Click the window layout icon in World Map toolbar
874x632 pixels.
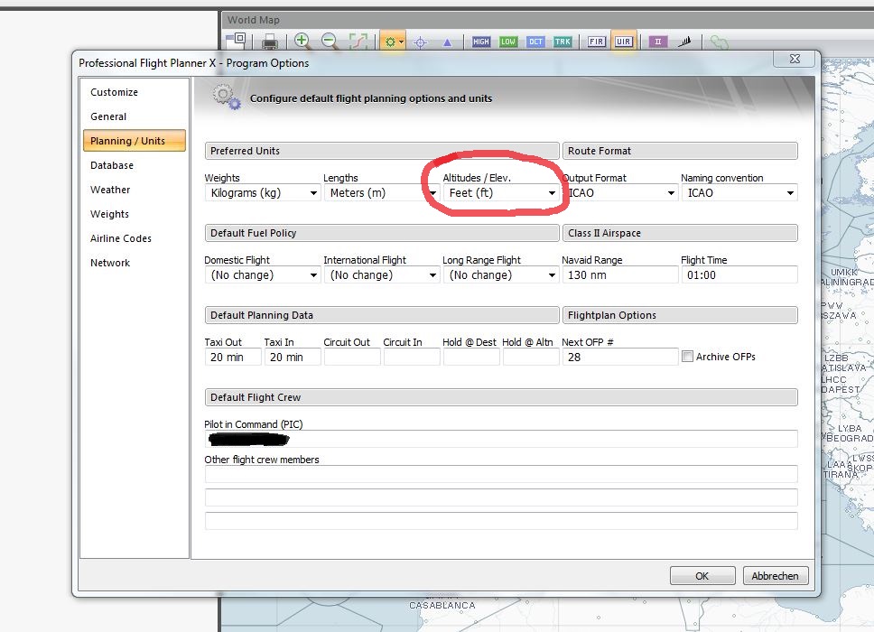(237, 40)
